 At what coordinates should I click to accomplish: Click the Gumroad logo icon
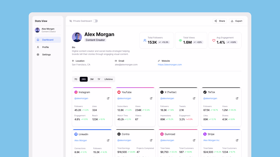point(162,134)
